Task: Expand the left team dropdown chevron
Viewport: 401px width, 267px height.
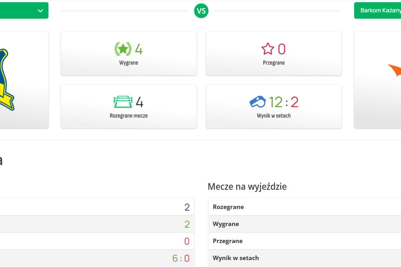Action: click(x=40, y=11)
